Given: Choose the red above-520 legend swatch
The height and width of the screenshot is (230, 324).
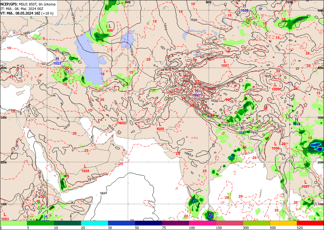Looking at the screenshot, I should tap(310, 223).
